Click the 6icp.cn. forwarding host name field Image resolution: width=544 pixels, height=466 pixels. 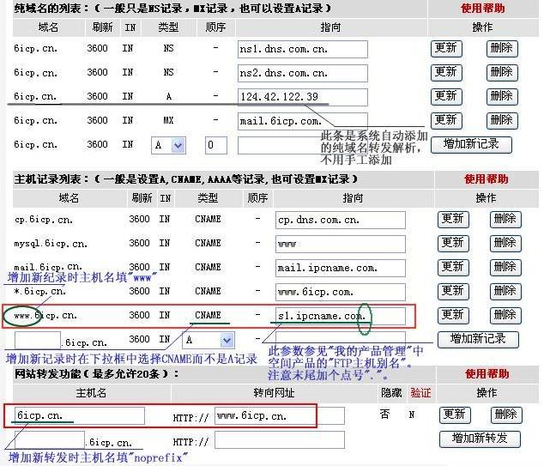(x=80, y=415)
